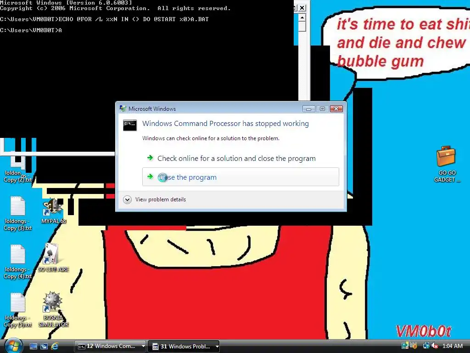This screenshot has width=470, height=353.
Task: Open BOSNIA SIMULATOR desktop shortcut
Action: pyautogui.click(x=53, y=309)
